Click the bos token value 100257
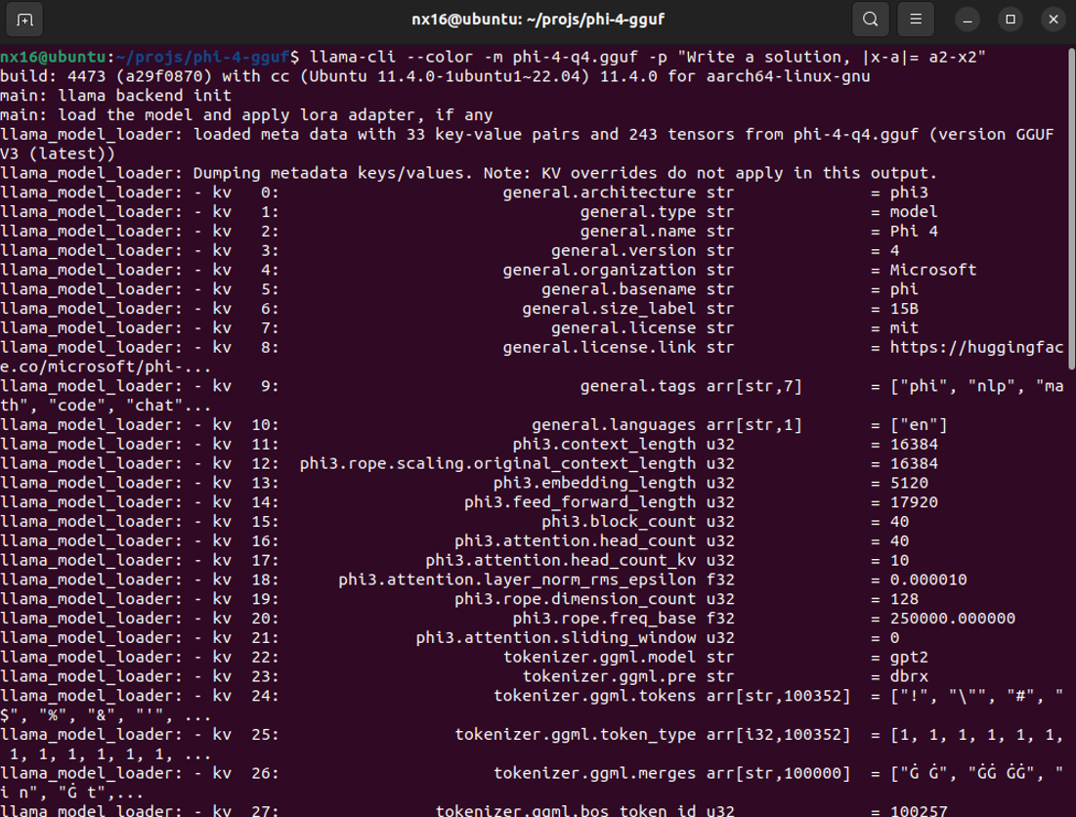1076x817 pixels. coord(919,811)
